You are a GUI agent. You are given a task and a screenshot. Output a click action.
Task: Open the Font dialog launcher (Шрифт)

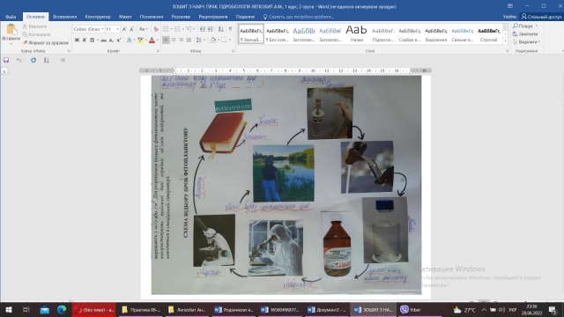coord(158,51)
